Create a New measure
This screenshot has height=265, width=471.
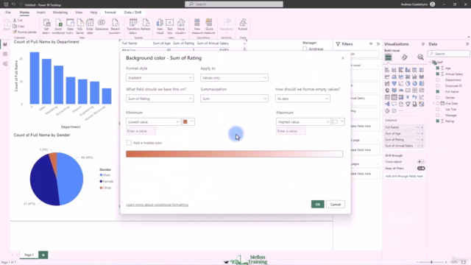click(197, 26)
